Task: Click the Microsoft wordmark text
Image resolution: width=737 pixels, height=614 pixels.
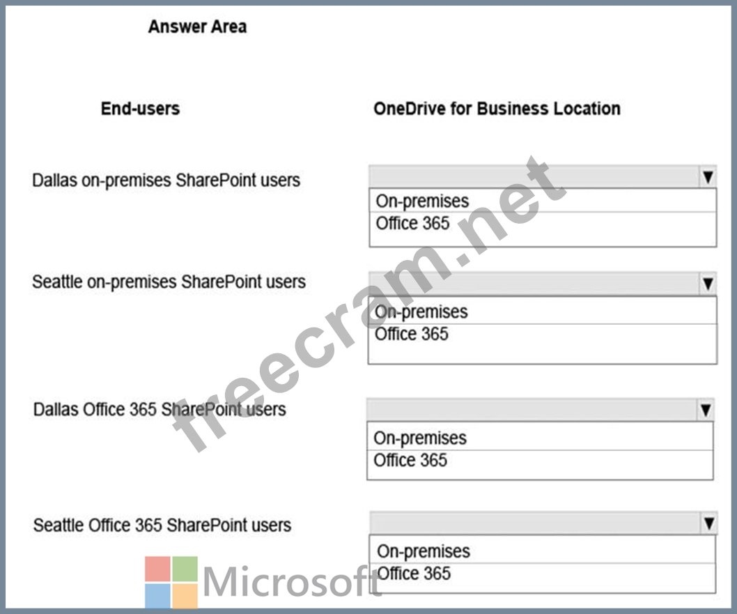Action: 293,582
